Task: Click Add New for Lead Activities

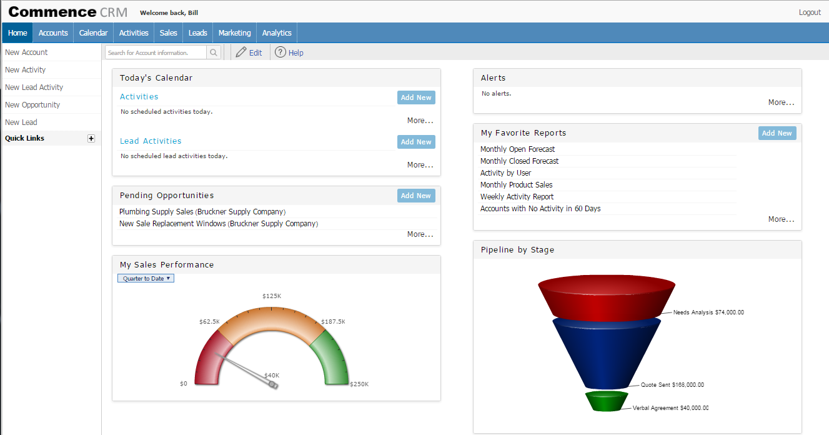Action: [x=416, y=142]
